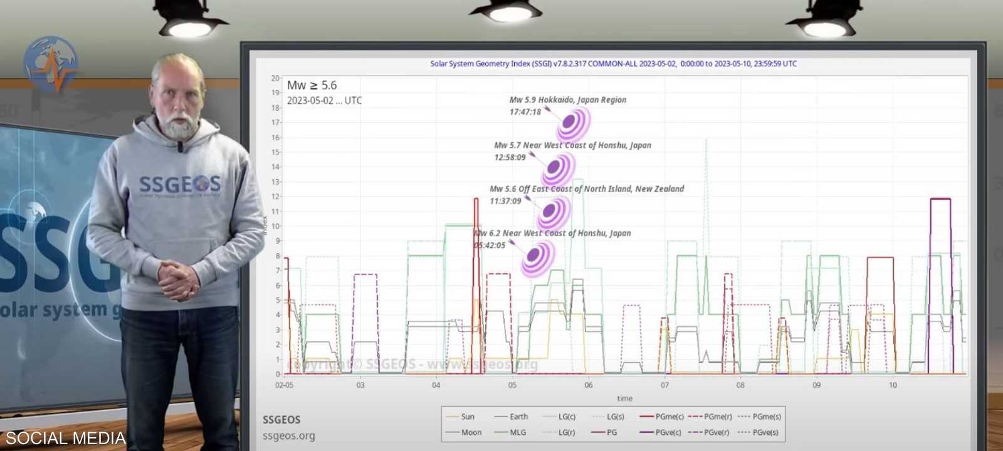1003x451 pixels.
Task: Select the Sun legend entry
Action: coord(460,417)
